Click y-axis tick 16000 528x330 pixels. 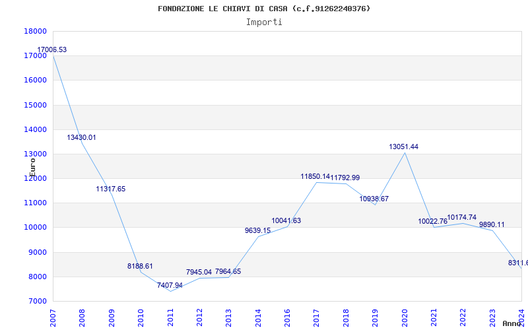(35, 81)
